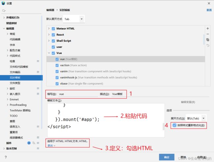Click the translation icon beside 插件
Viewport: 214px width, 162px height.
[x=34, y=143]
